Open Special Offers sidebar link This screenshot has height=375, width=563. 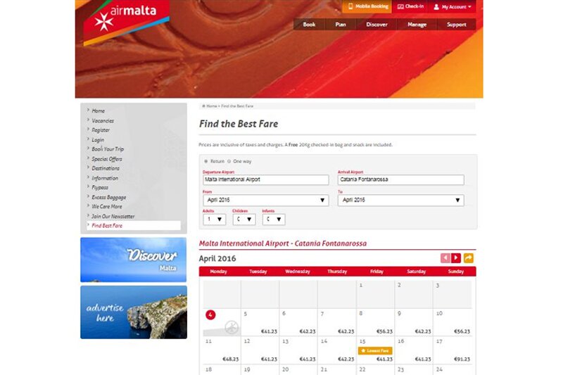pyautogui.click(x=107, y=158)
